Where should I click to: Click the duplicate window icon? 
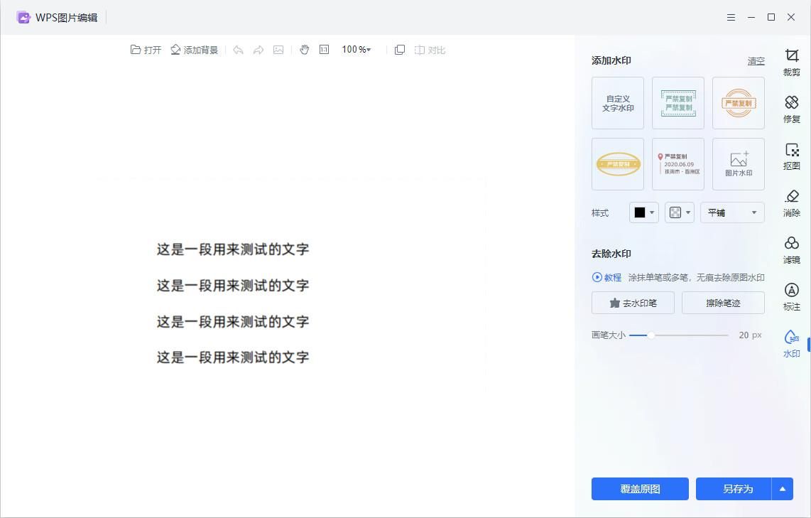(400, 50)
